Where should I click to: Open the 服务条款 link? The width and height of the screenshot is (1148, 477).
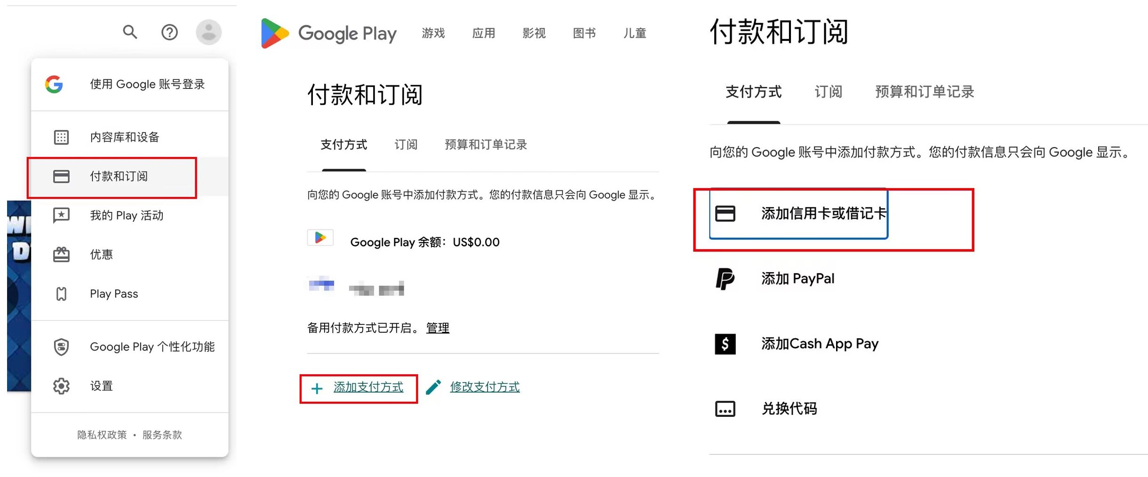(162, 435)
